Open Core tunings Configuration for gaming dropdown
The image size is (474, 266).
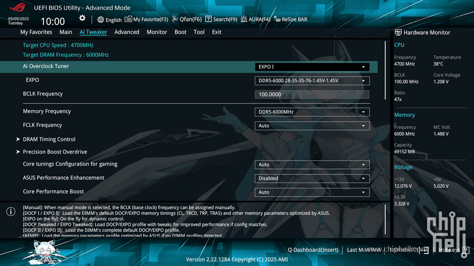point(312,165)
